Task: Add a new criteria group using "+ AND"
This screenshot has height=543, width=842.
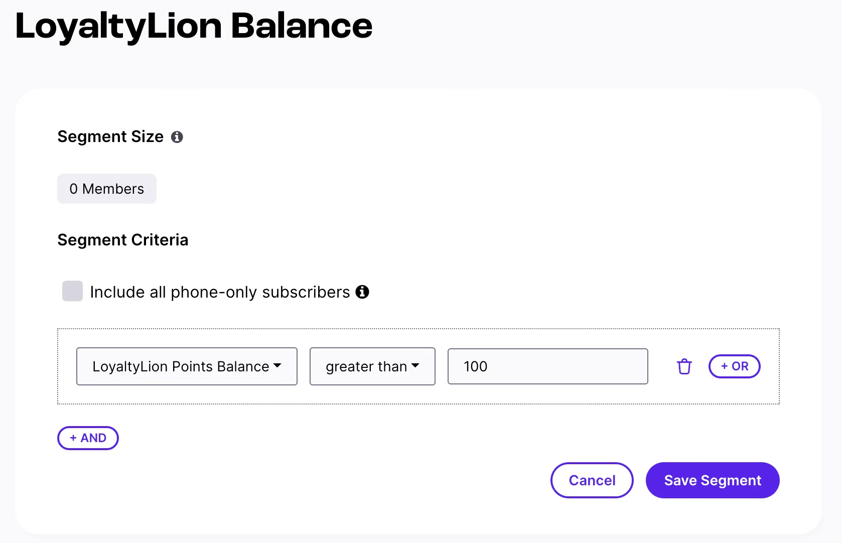Action: [x=88, y=438]
